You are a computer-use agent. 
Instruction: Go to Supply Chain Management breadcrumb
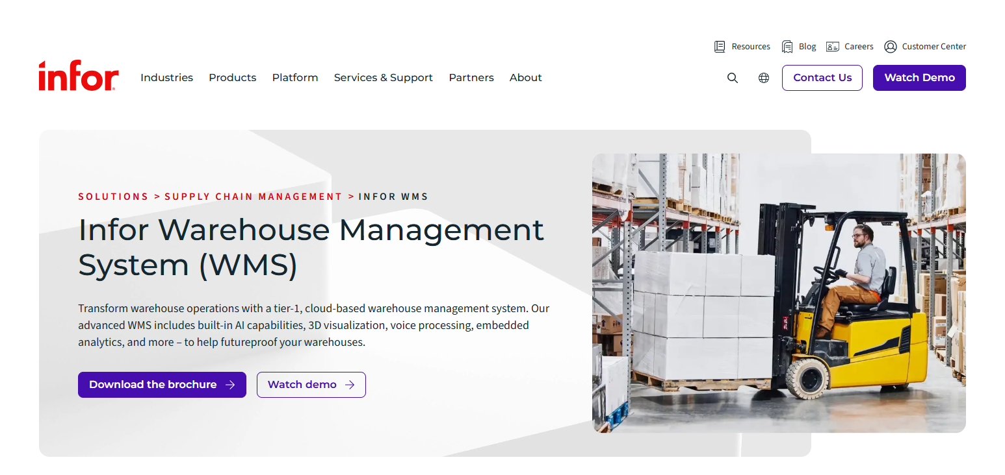pos(254,197)
